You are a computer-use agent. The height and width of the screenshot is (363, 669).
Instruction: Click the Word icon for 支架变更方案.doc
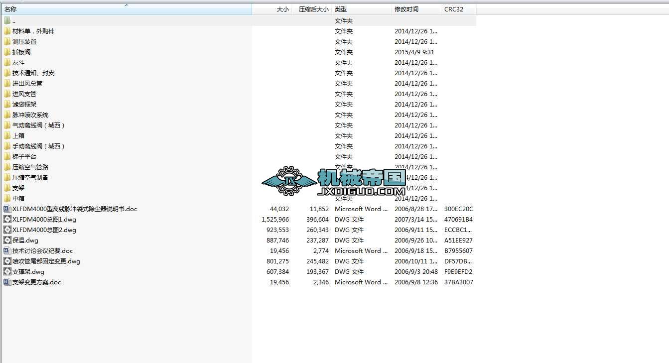[x=7, y=282]
